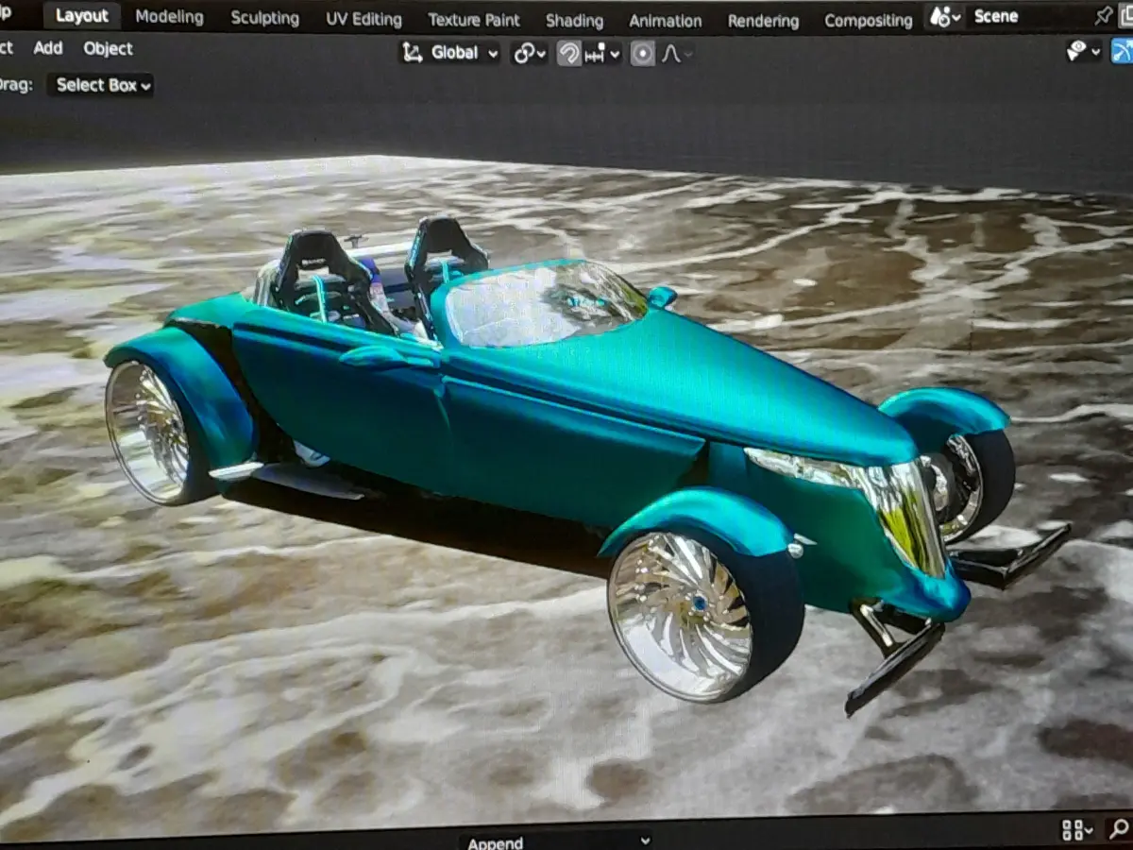Click the new scene copy icon
1133x850 pixels.
1126,16
